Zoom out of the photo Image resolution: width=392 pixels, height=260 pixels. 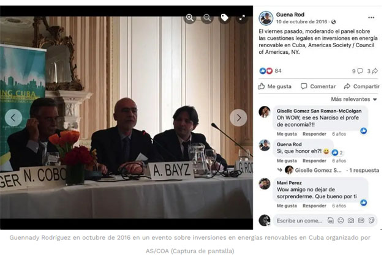pyautogui.click(x=207, y=18)
